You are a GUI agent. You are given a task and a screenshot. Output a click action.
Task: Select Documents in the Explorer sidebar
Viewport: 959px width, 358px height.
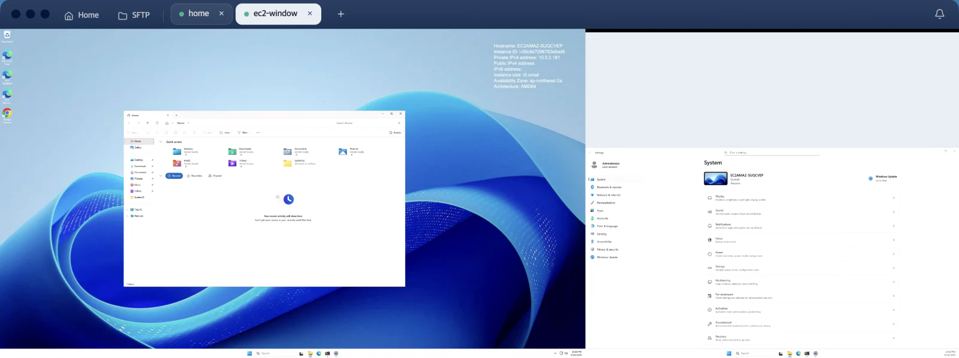click(140, 172)
